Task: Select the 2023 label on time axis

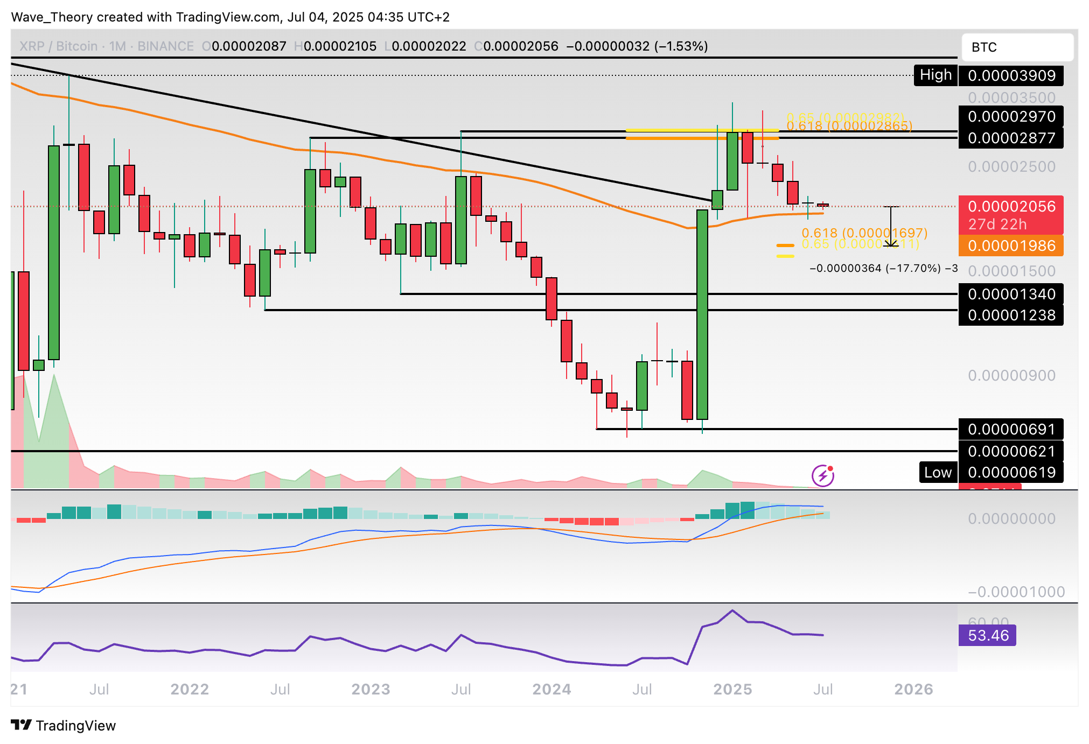Action: click(371, 689)
